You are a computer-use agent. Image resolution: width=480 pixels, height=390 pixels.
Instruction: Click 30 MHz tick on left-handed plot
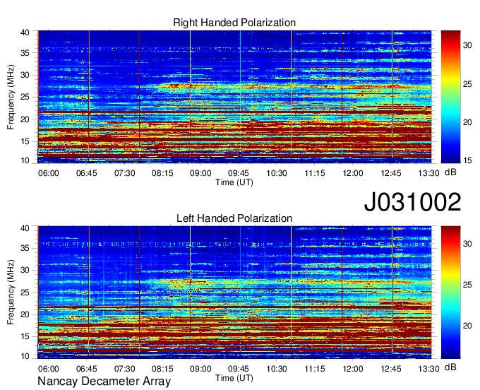(x=25, y=270)
